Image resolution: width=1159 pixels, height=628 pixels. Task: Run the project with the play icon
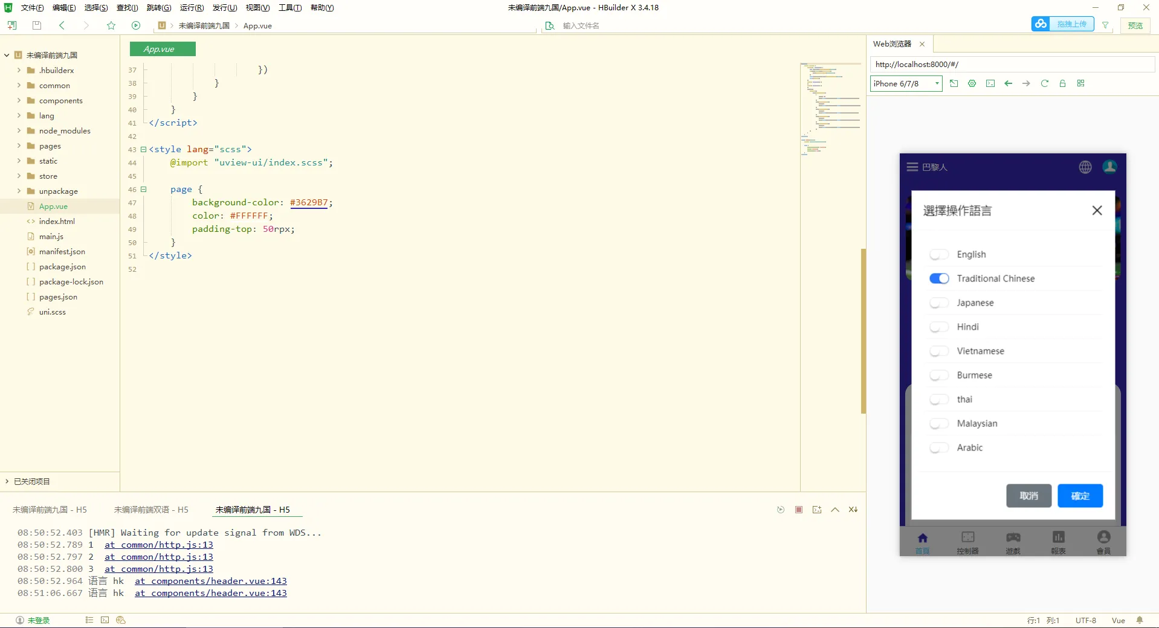(x=136, y=25)
